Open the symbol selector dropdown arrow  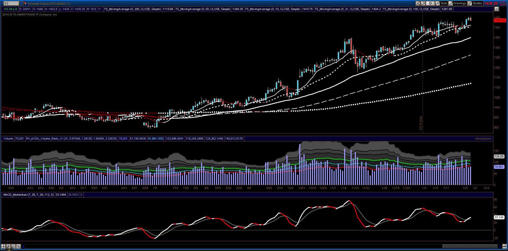click(21, 3)
